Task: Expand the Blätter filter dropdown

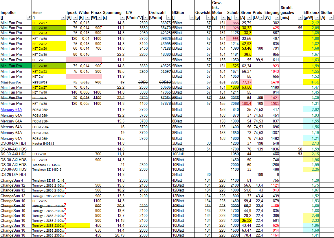Action: tap(192, 18)
